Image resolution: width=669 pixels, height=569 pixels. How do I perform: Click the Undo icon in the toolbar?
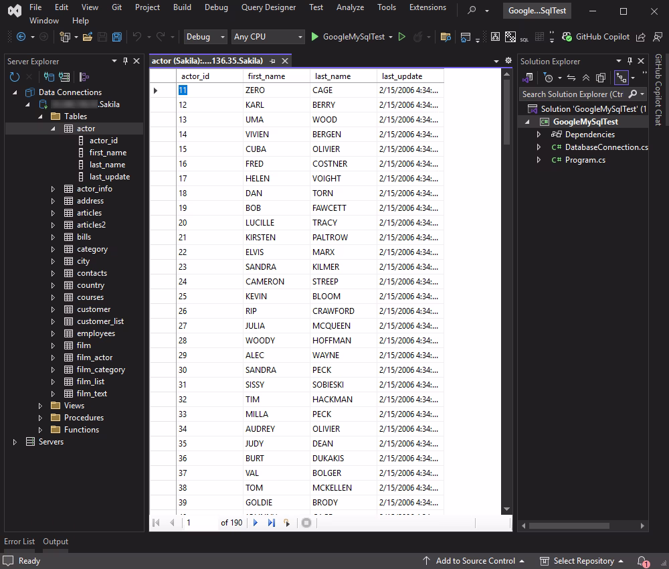click(136, 37)
